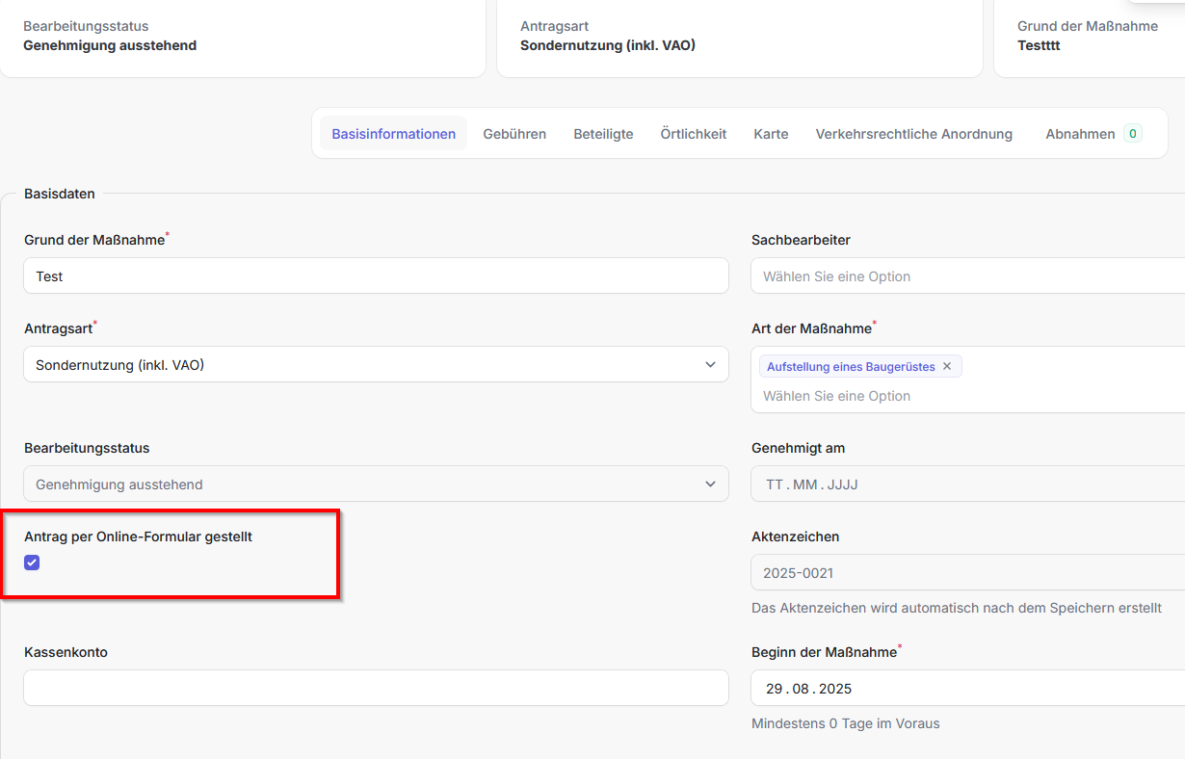Open the Sachbearbeiter option selector
Viewport: 1185px width, 759px height.
[x=963, y=276]
